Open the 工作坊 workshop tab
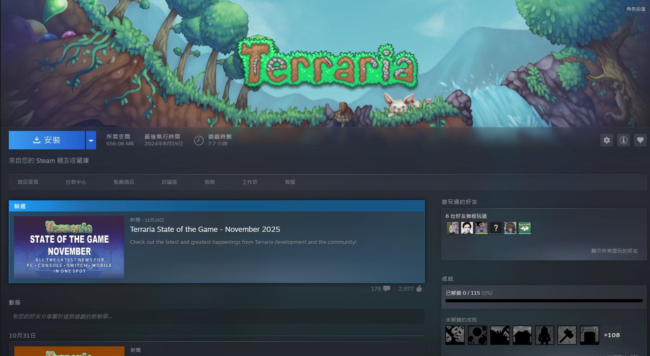 pyautogui.click(x=250, y=182)
